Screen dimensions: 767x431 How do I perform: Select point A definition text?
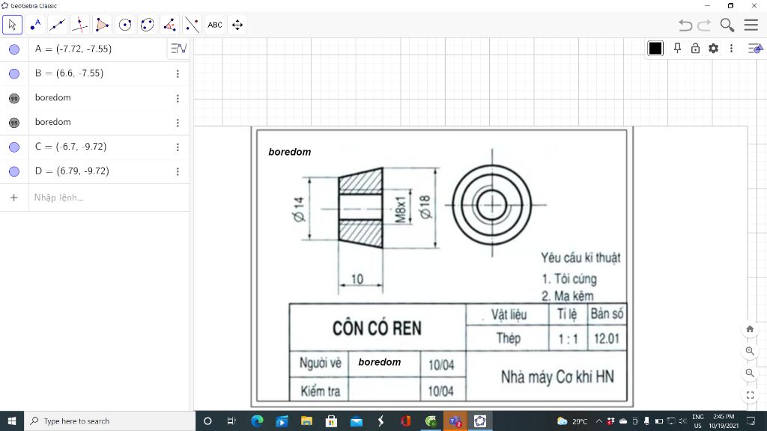click(73, 49)
